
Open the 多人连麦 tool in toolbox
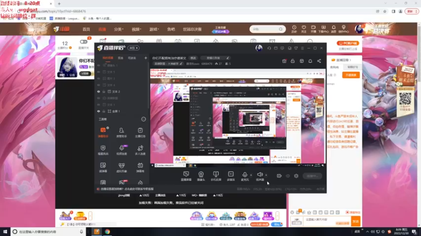140,150
